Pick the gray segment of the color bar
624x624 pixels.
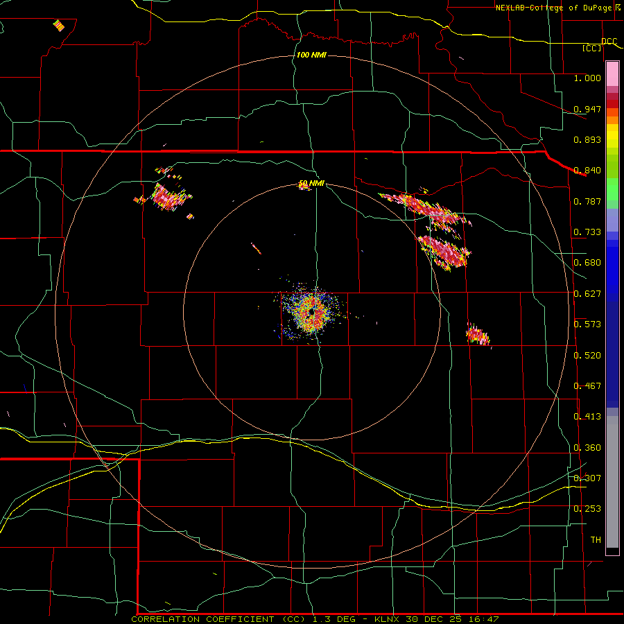[612, 482]
